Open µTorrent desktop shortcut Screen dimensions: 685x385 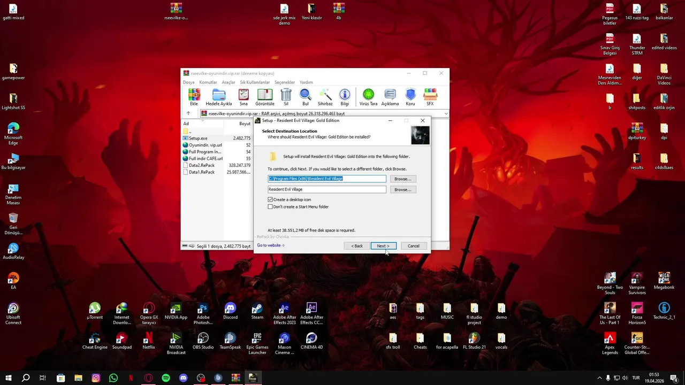pyautogui.click(x=95, y=312)
